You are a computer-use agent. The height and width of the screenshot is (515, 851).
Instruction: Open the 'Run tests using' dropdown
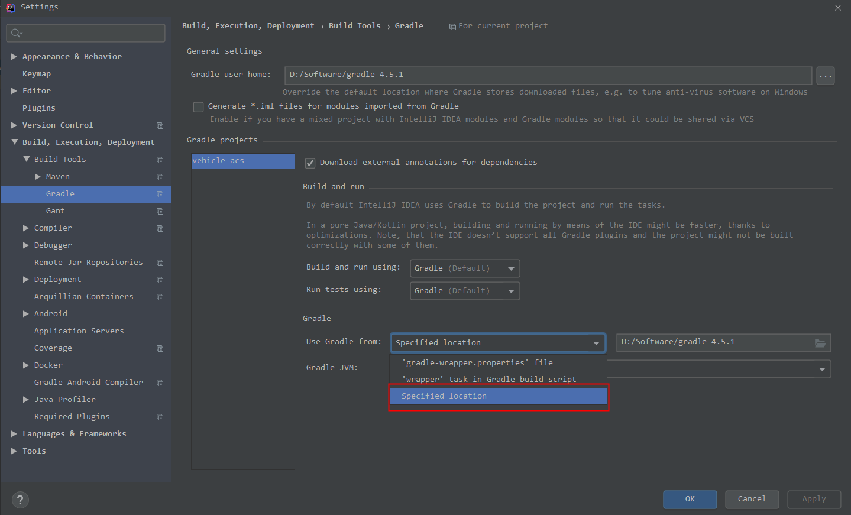pos(465,291)
